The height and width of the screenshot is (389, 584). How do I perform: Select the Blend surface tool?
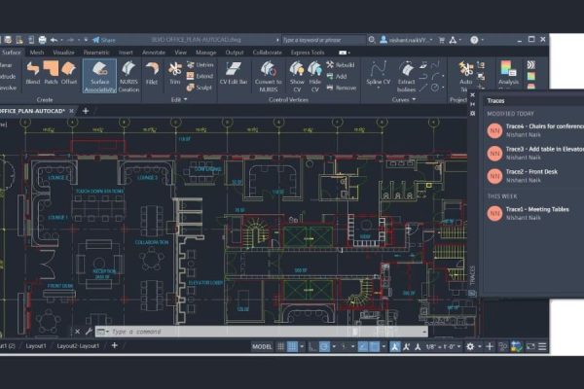[32, 73]
